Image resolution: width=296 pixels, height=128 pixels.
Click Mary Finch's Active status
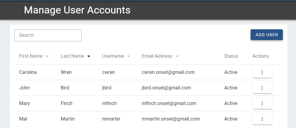231,103
